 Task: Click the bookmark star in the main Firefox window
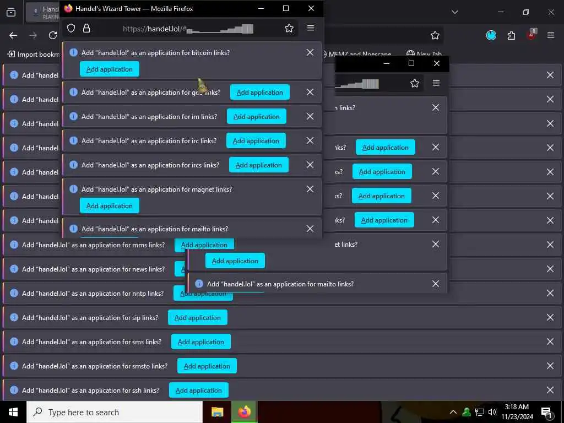(x=435, y=35)
